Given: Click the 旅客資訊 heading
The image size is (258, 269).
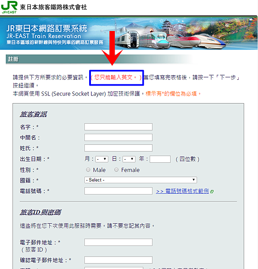Looking at the screenshot, I should (x=33, y=114).
